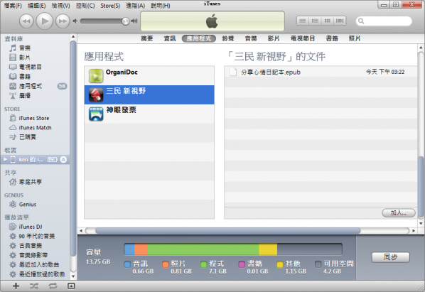
Task: Open the 進階(A) menu
Action: [135, 6]
